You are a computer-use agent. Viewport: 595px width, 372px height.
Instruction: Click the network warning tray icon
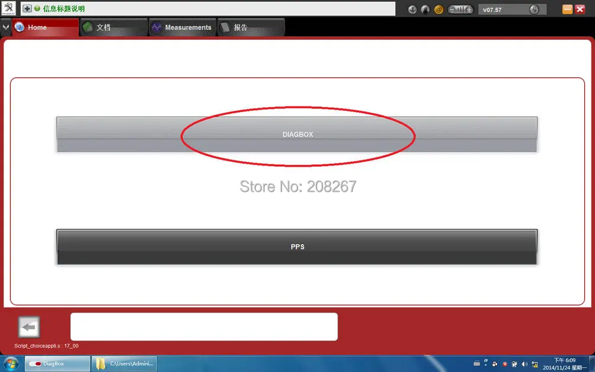tap(535, 364)
